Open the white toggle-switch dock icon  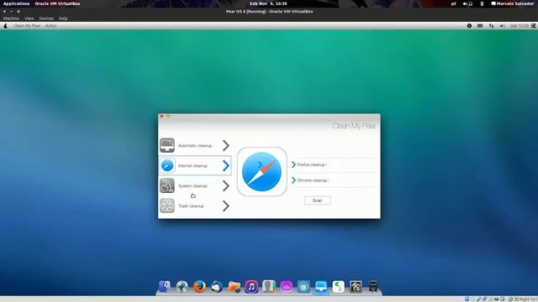click(x=338, y=287)
